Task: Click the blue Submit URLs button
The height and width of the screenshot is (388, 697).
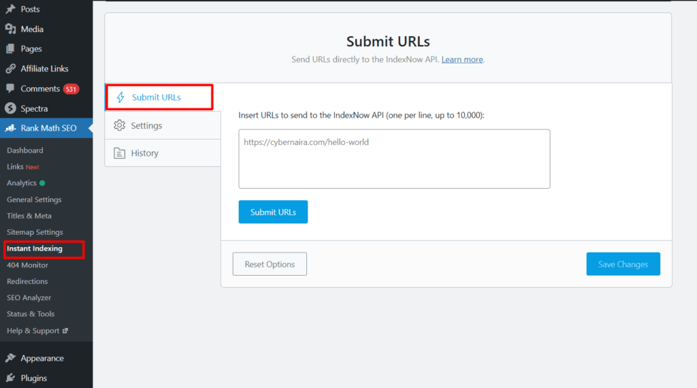Action: (x=273, y=212)
